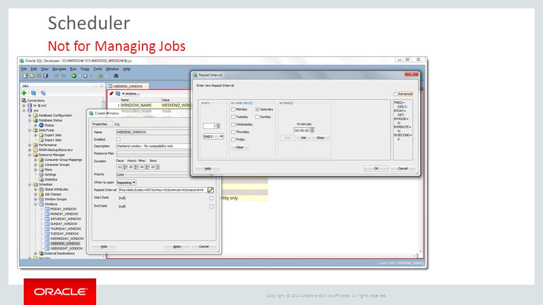Check the Tuesday weekday checkbox
The image size is (543, 305).
point(233,117)
